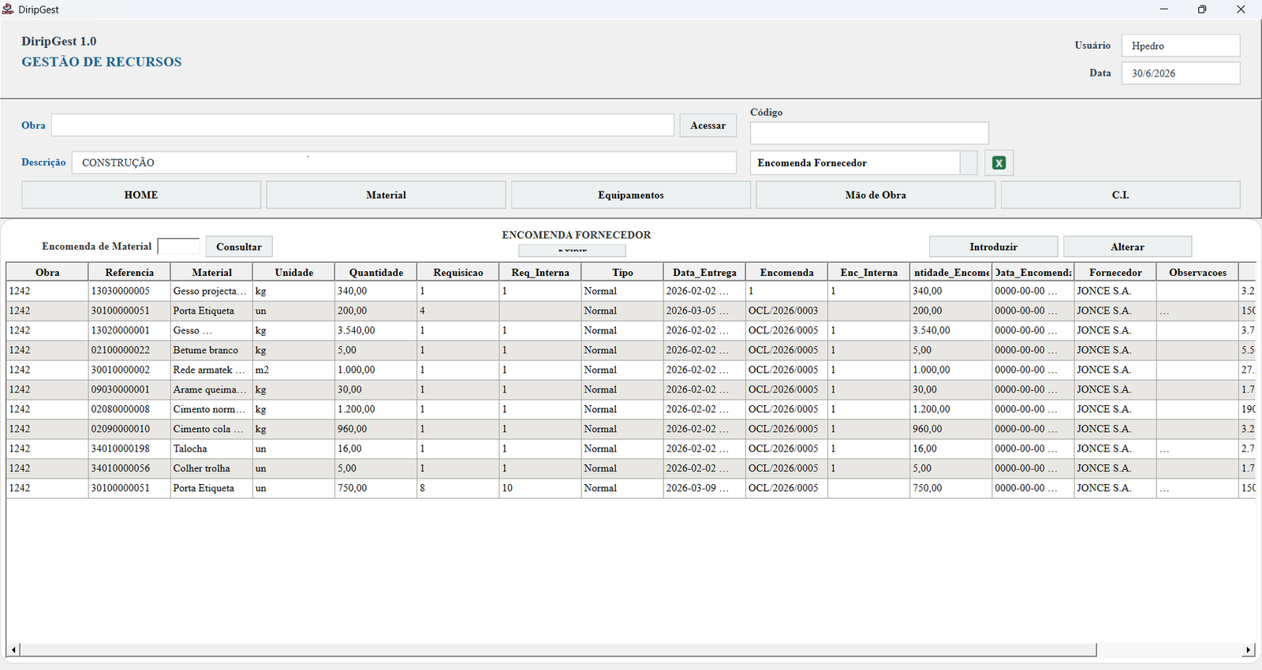
Task: Click quantity cell 750,00 in Quantidade column
Action: [x=376, y=488]
